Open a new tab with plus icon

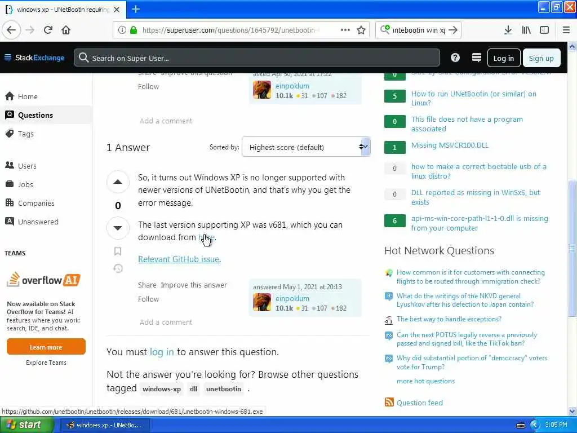136,9
